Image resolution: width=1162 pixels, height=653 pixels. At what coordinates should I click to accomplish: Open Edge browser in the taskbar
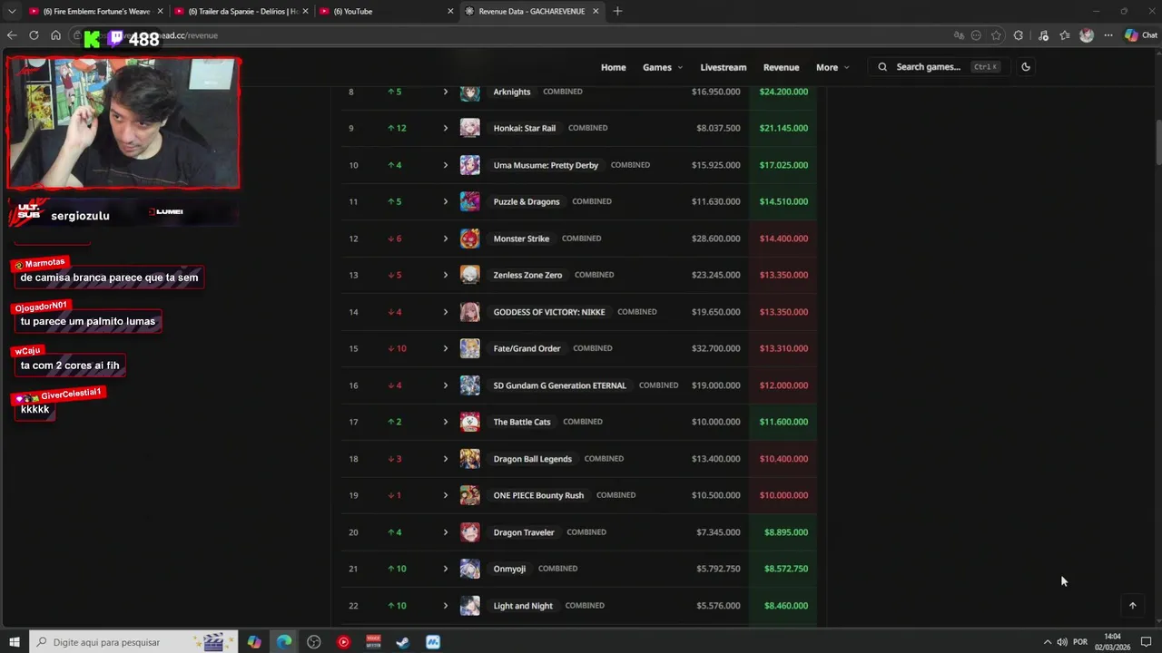[284, 642]
